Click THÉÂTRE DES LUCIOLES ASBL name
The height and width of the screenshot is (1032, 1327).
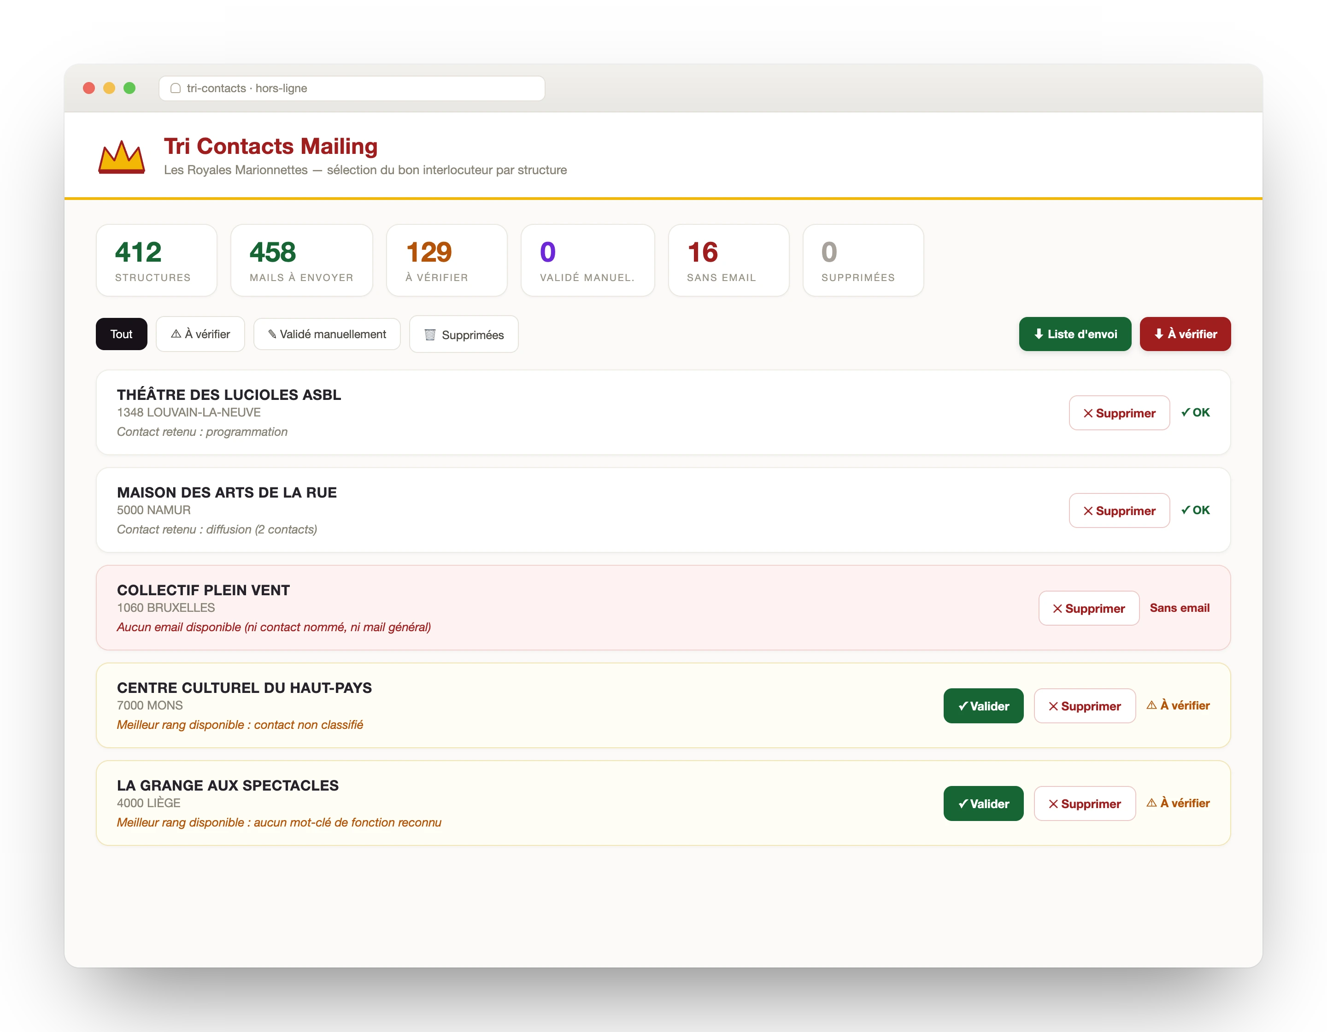coord(229,395)
